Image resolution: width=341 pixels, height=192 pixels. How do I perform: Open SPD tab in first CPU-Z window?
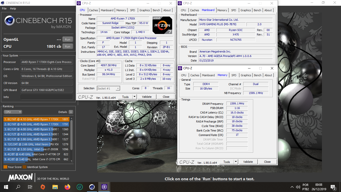(x=132, y=10)
